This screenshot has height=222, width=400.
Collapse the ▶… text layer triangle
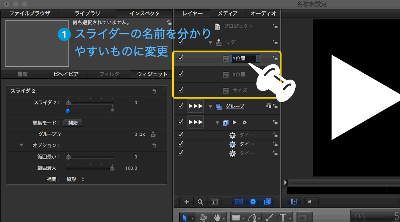(217, 123)
